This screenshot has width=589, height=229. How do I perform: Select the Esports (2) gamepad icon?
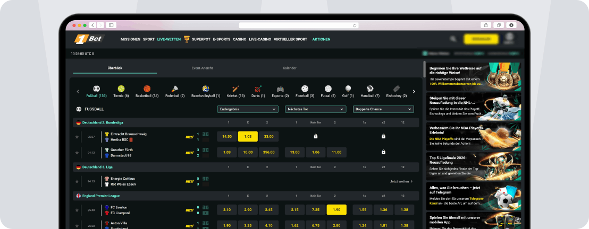(280, 89)
